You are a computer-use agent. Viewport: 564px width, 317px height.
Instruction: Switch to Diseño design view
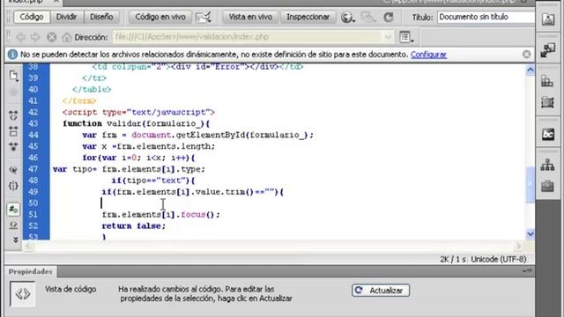click(x=101, y=17)
